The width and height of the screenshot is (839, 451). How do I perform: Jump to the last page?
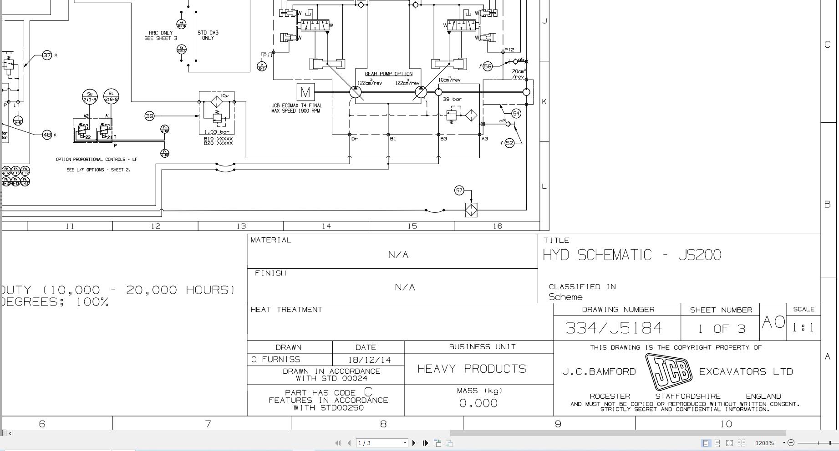coord(426,443)
